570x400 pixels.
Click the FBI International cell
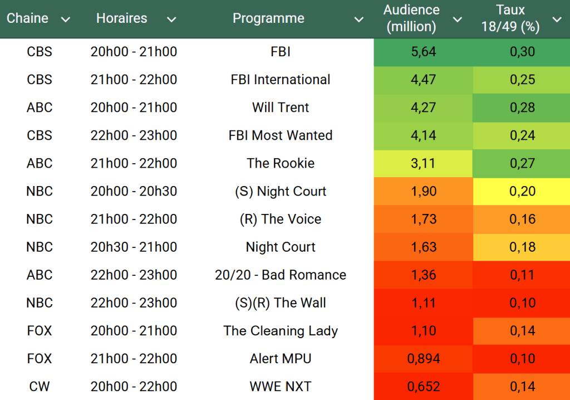[x=281, y=80]
